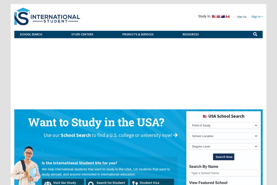Expand the Field of Study dropdown

click(x=224, y=125)
